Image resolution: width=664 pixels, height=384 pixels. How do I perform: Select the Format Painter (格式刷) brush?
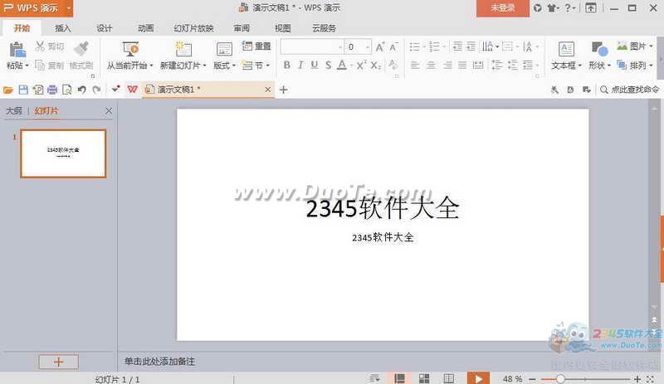pyautogui.click(x=81, y=49)
